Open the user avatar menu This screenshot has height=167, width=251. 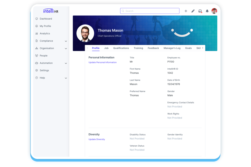214,11
